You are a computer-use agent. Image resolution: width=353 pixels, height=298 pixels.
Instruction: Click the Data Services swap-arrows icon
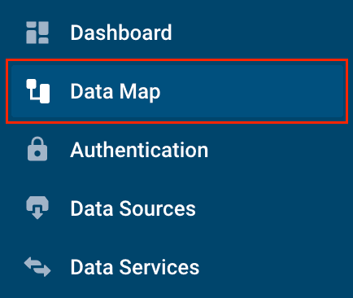pos(37,267)
